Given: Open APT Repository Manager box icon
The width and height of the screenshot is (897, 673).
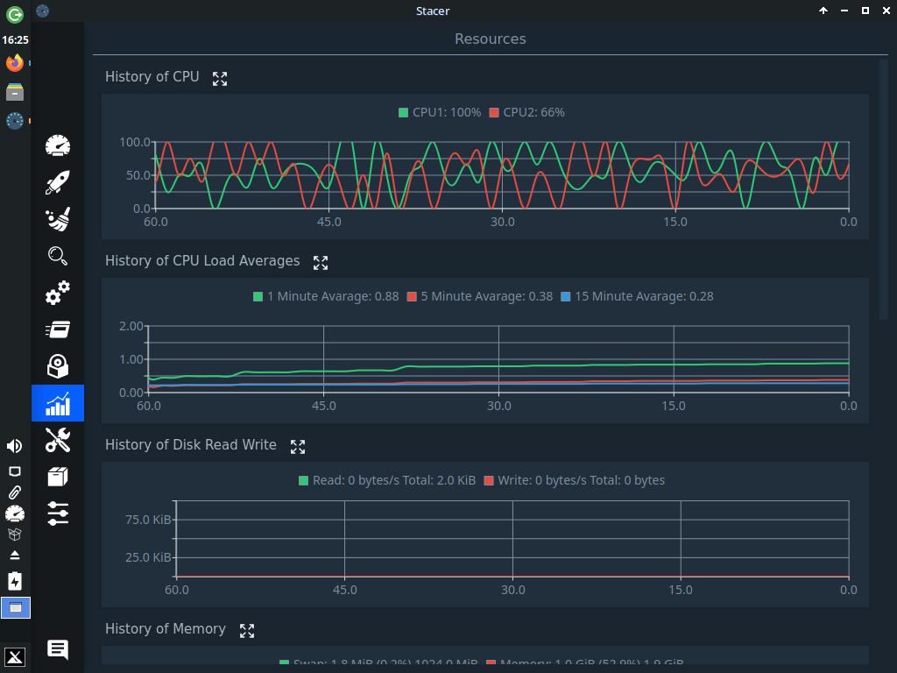Looking at the screenshot, I should pyautogui.click(x=58, y=477).
